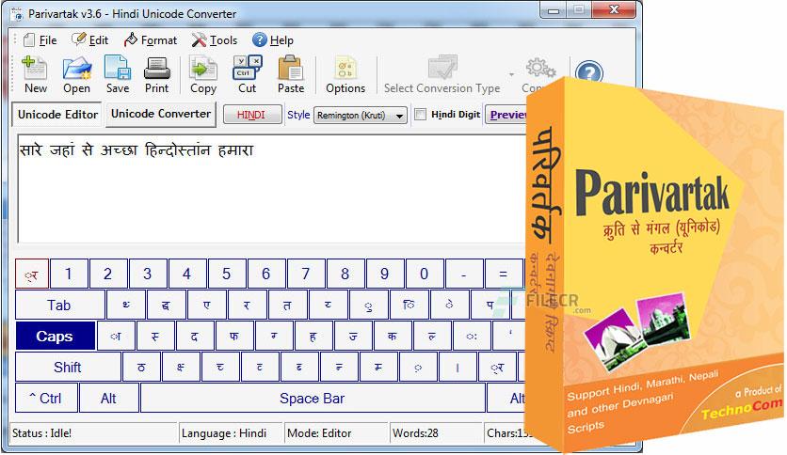Tap the ए key on the virtual keyboard
787x455 pixels.
206,306
